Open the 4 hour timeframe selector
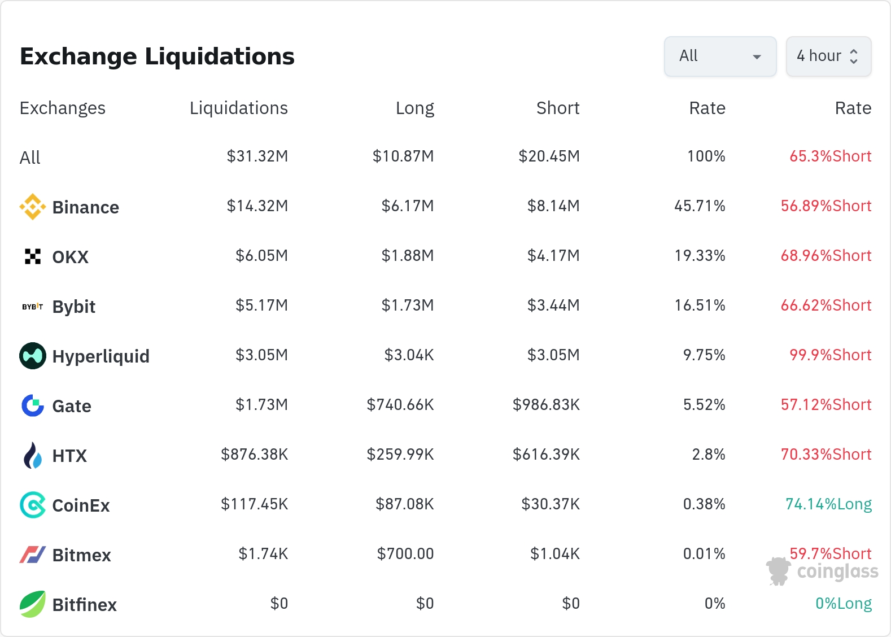The image size is (891, 637). coord(828,56)
